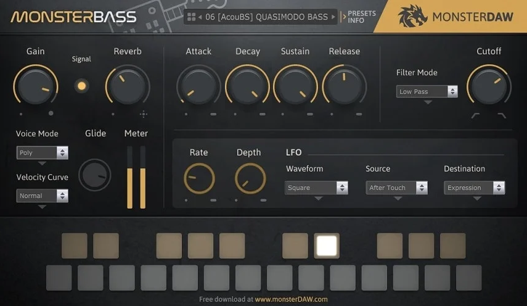Screen dimensions: 527x306
Task: Click the Decay knob
Action: 247,86
